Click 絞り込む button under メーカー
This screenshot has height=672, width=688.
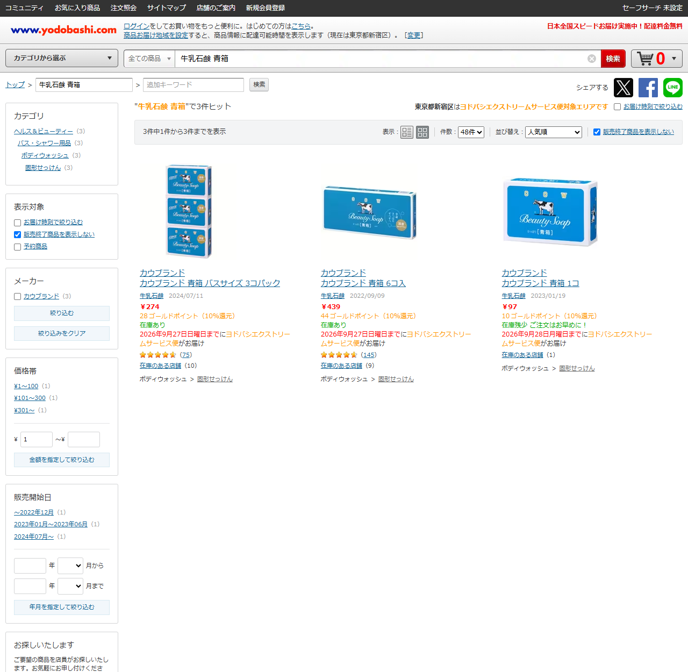(62, 313)
